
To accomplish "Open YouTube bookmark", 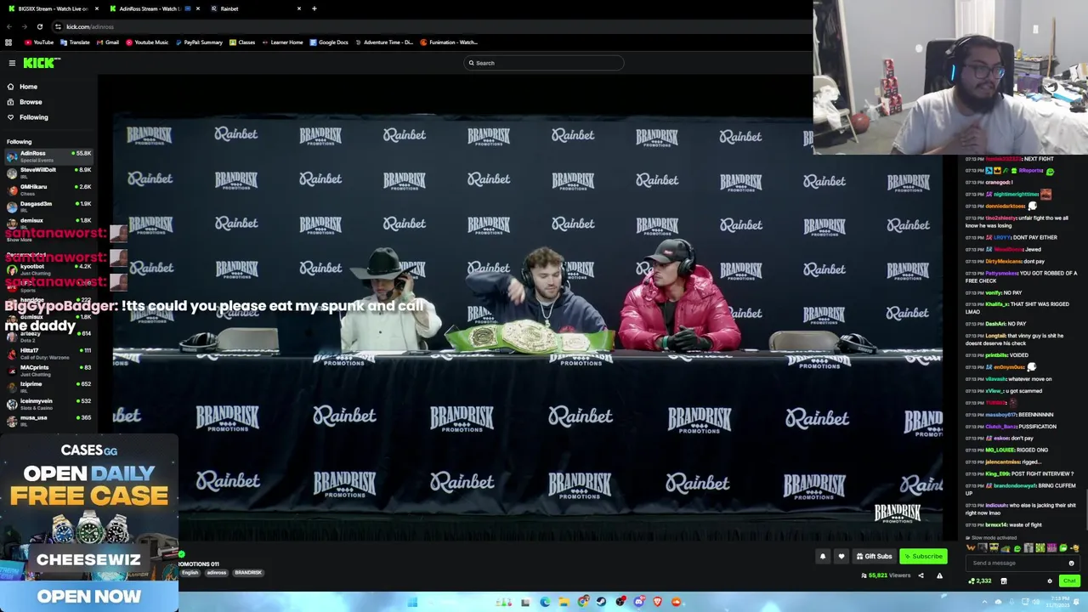I will [x=39, y=42].
